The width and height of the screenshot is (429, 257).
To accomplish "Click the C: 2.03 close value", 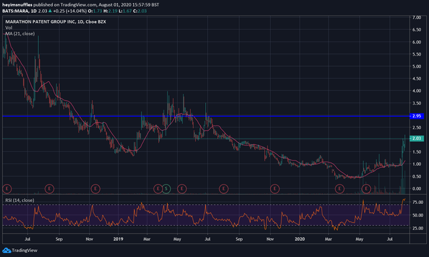I will [x=140, y=11].
